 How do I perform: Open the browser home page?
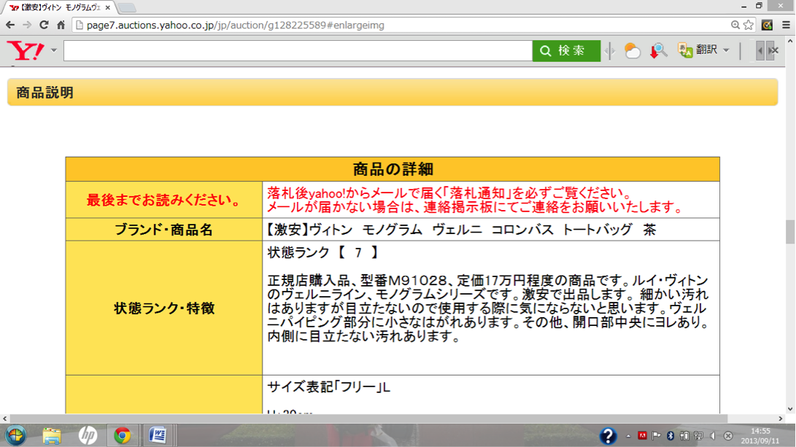click(x=61, y=25)
